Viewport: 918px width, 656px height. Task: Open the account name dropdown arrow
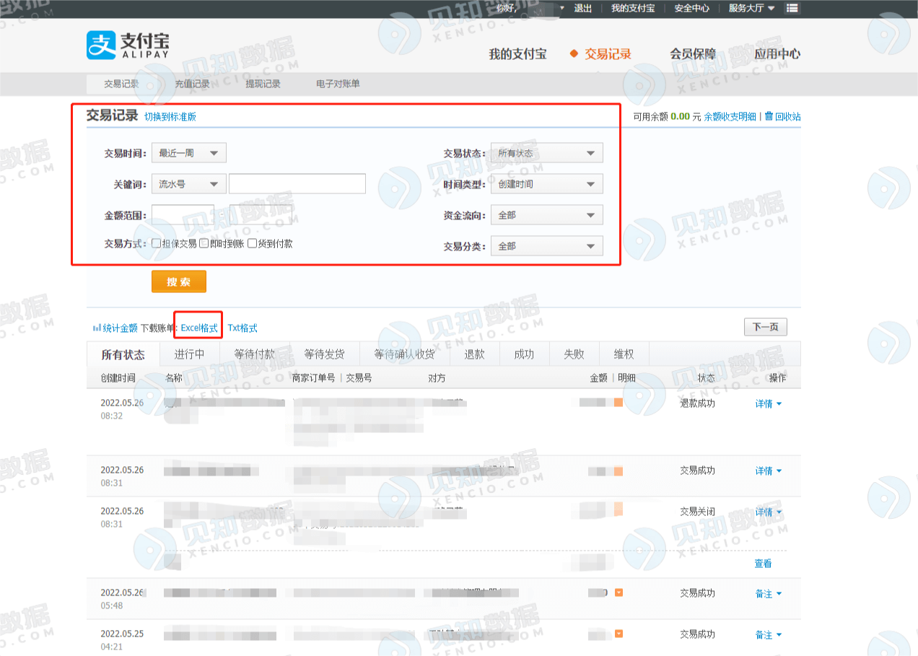562,8
